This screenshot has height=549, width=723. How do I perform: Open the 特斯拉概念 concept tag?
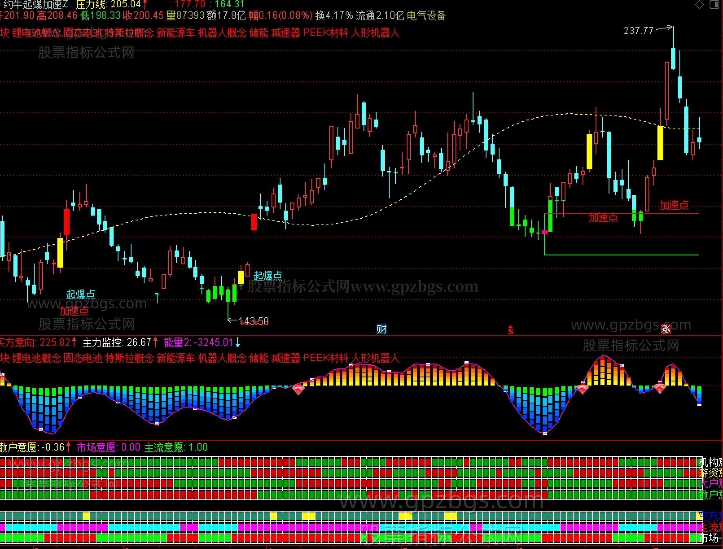[x=129, y=33]
